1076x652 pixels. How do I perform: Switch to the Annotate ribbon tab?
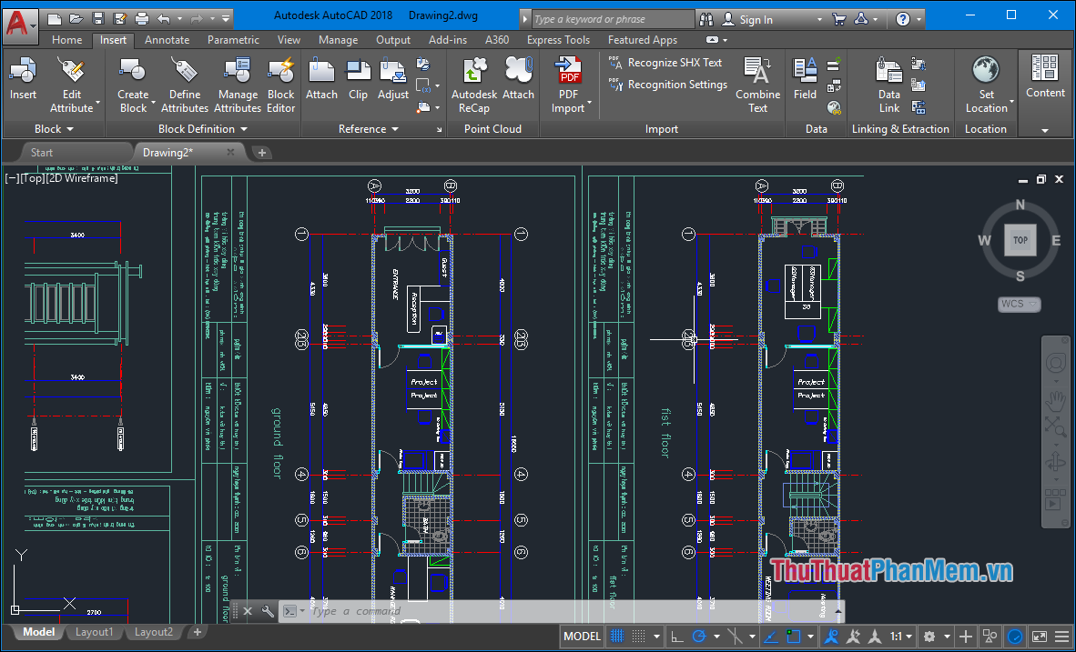click(x=167, y=40)
